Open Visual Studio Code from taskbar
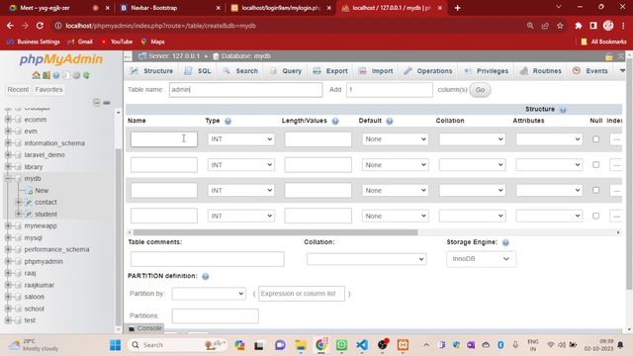This screenshot has height=356, width=633. point(362,345)
